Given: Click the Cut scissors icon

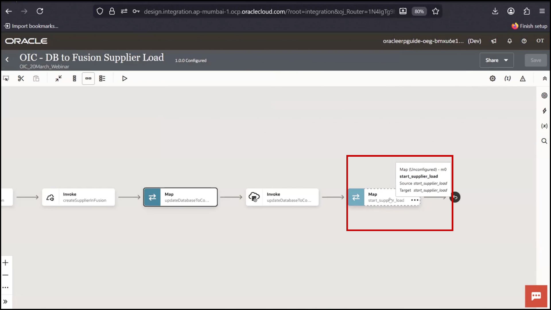Looking at the screenshot, I should (21, 78).
